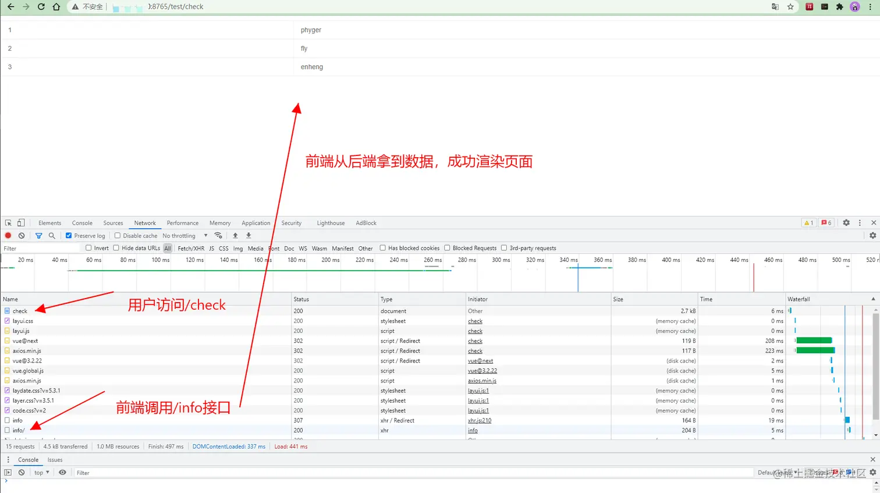Check the 3rd-party requests checkbox
Screen dimensions: 880x493
pos(504,248)
